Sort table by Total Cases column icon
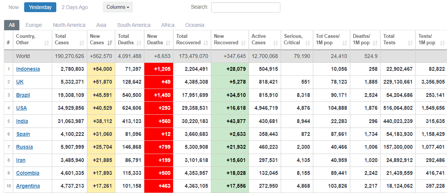Screen dimensions: 447x193 pyautogui.click(x=82, y=43)
